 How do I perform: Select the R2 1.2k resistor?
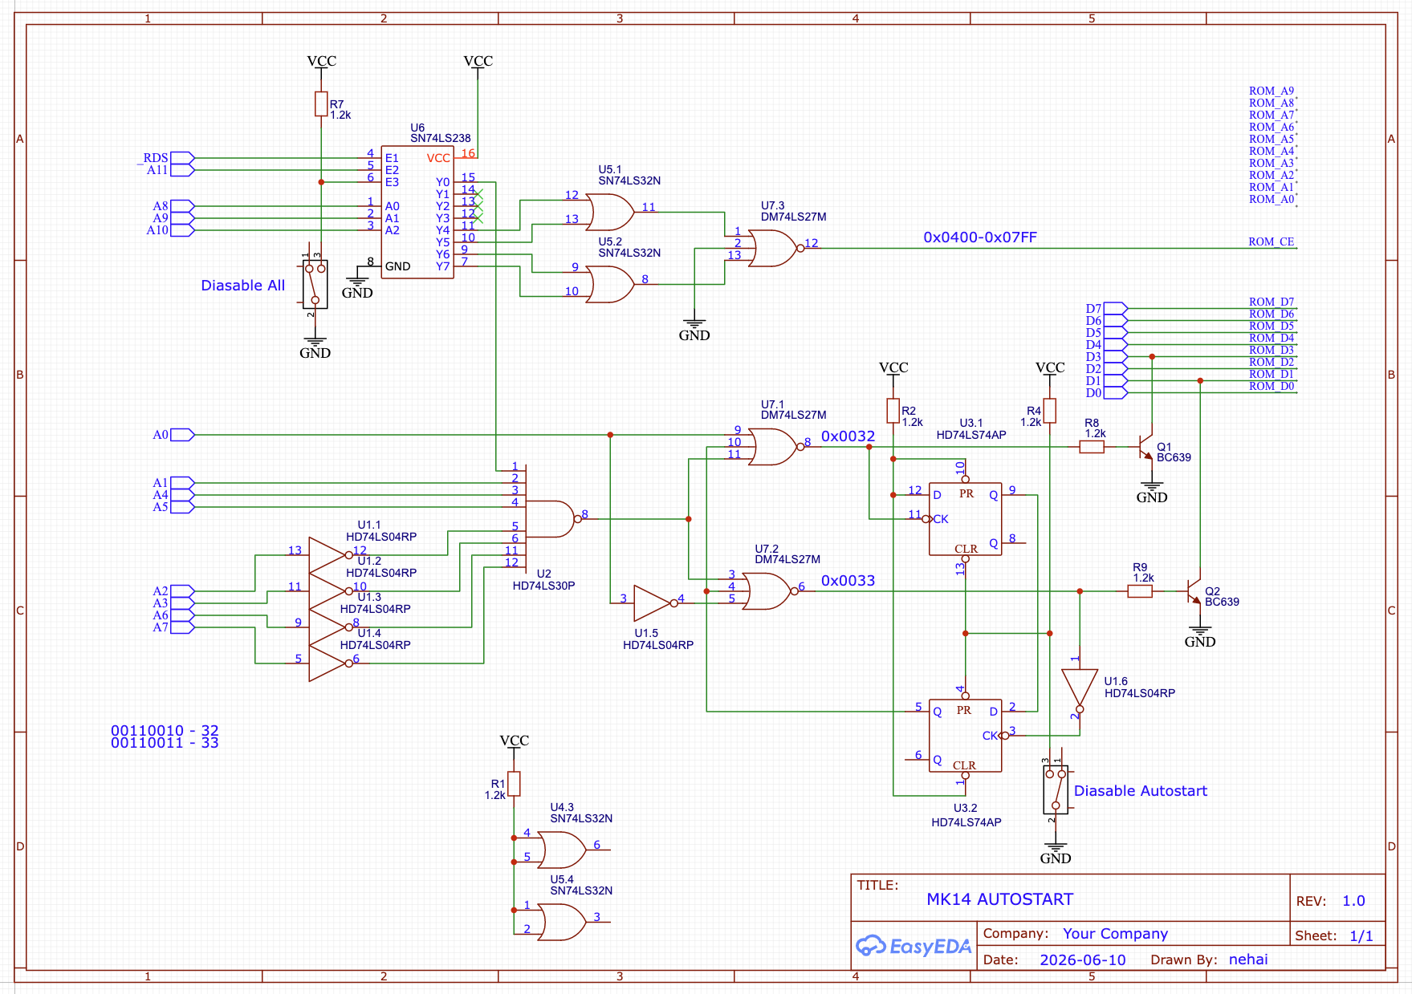tap(893, 411)
